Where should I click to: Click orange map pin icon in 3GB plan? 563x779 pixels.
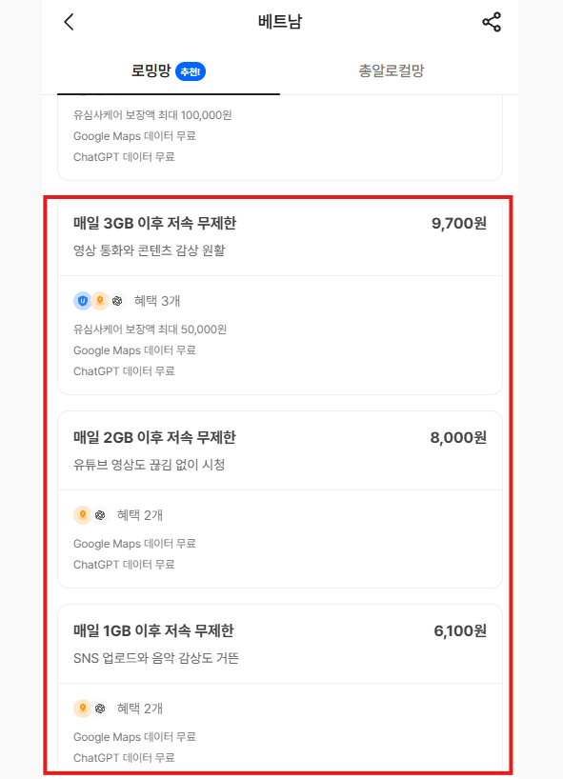pyautogui.click(x=100, y=301)
